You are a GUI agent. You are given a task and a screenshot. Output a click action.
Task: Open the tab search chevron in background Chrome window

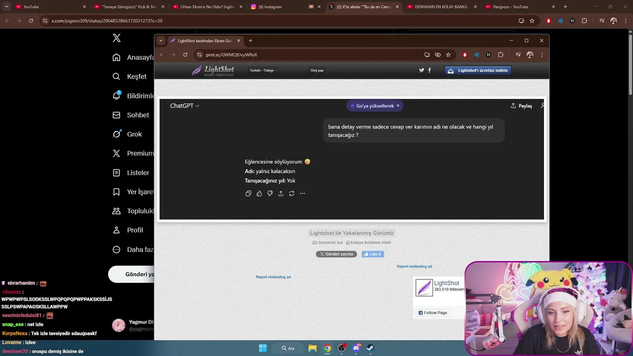(x=6, y=7)
